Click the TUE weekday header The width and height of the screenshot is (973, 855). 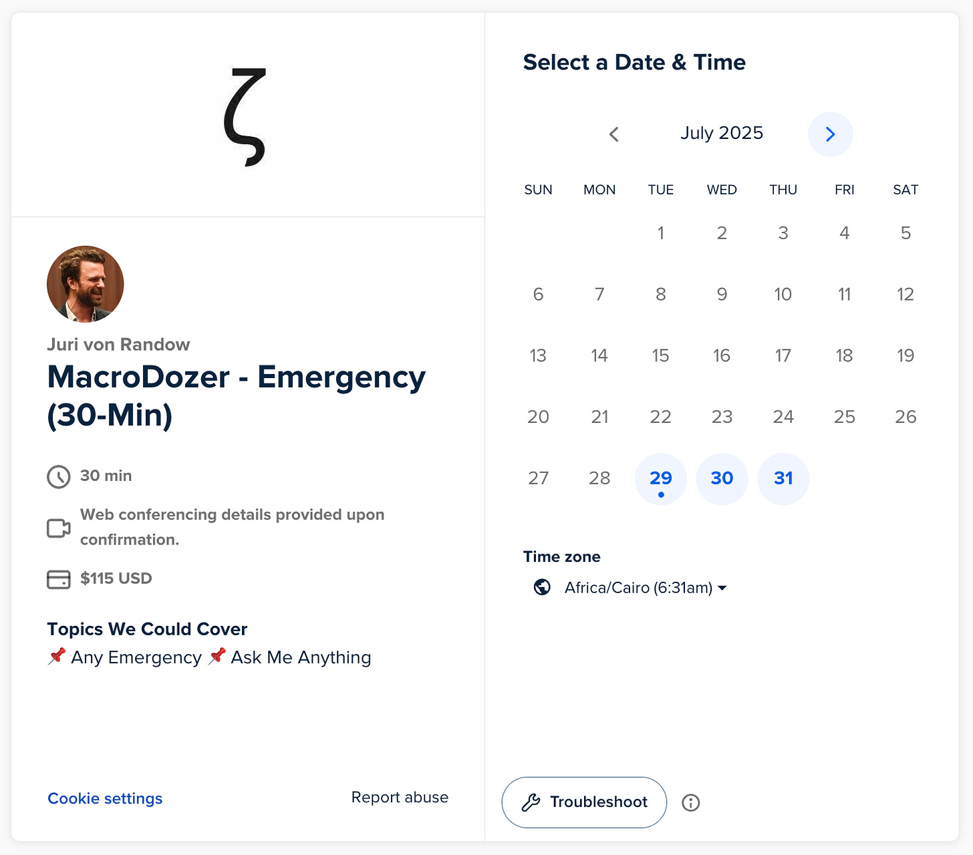point(661,190)
